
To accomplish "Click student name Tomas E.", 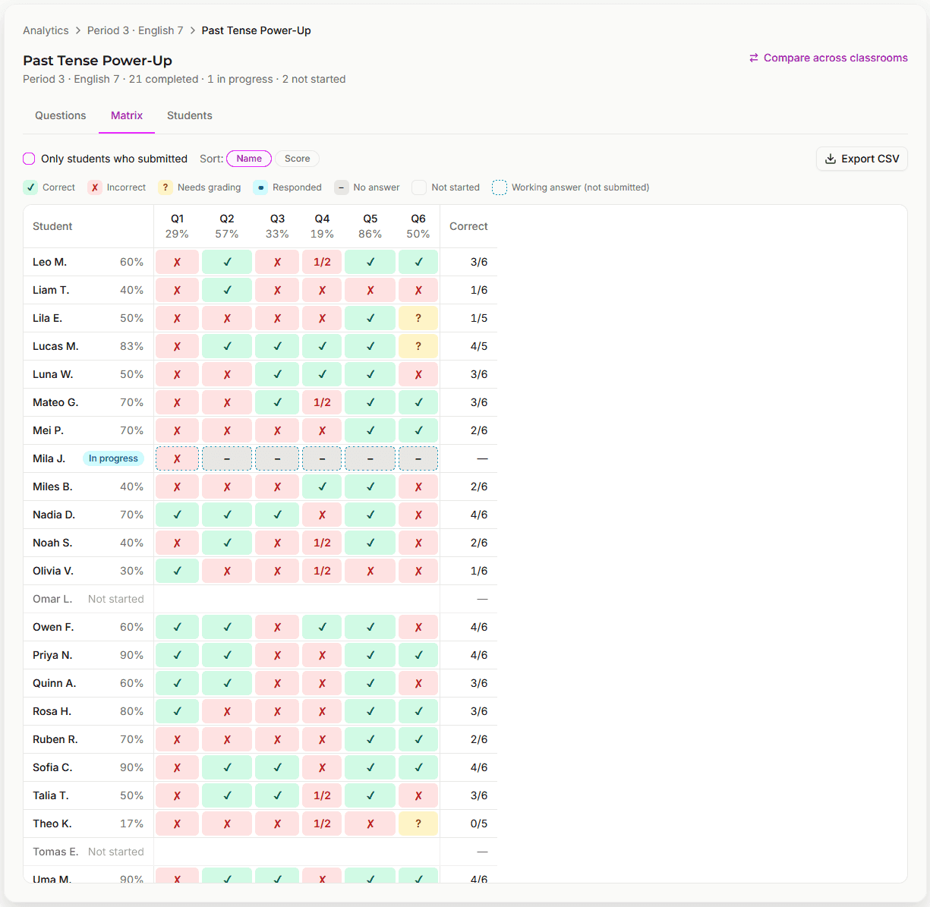I will tap(55, 852).
